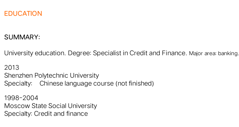Click the small "Major area:" text
The height and width of the screenshot is (127, 239).
coord(202,54)
